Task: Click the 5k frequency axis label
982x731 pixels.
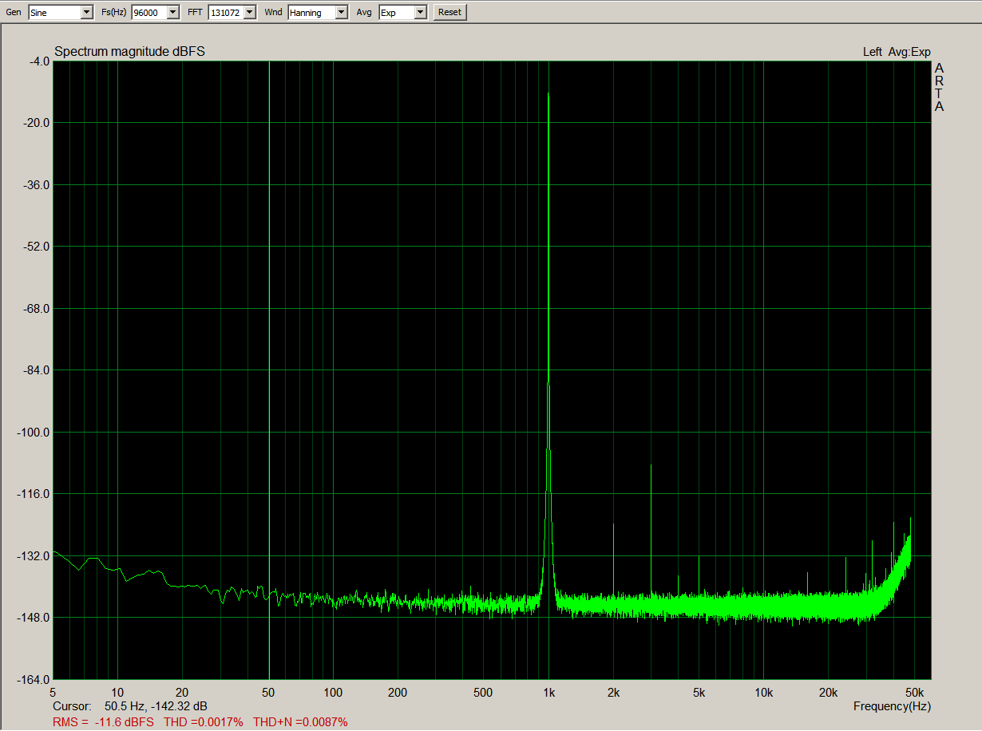Action: 699,693
